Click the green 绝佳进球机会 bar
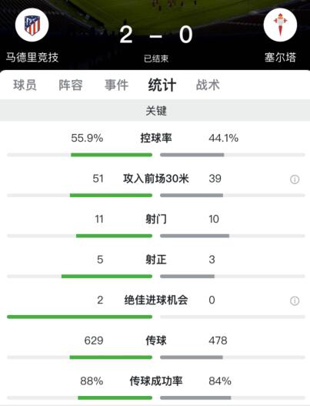This screenshot has width=310, height=406. 80,317
